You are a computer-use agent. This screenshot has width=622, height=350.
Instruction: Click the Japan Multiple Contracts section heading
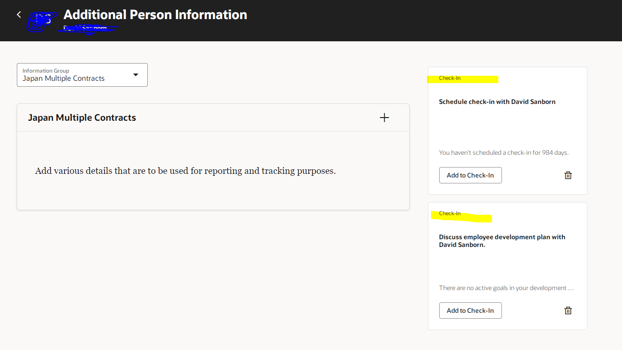pos(82,118)
